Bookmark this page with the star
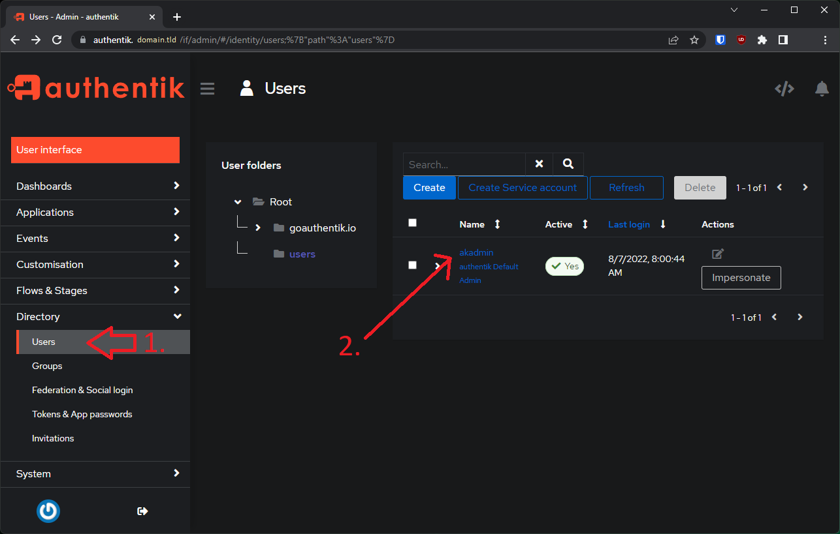Image resolution: width=840 pixels, height=534 pixels. (x=694, y=40)
